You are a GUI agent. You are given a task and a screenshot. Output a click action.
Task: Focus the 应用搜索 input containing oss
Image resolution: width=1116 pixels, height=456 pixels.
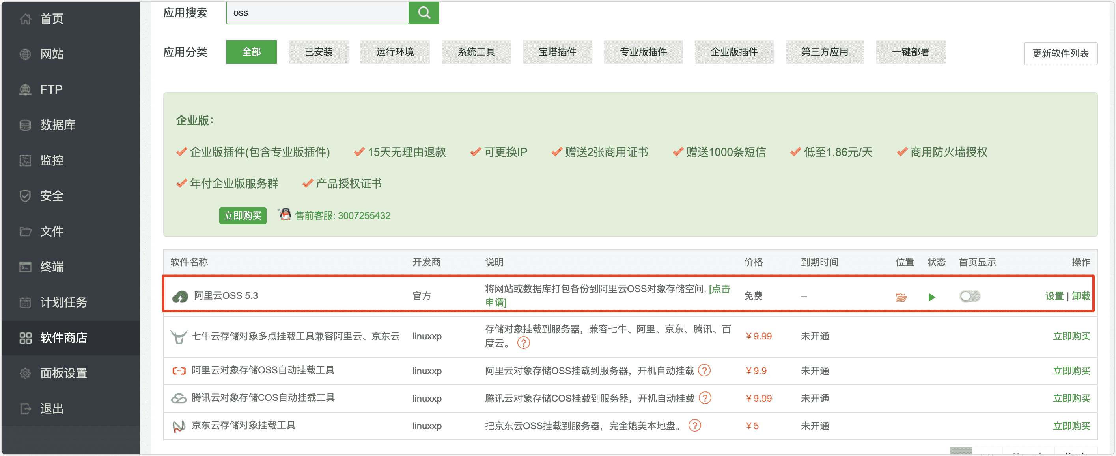[x=317, y=13]
